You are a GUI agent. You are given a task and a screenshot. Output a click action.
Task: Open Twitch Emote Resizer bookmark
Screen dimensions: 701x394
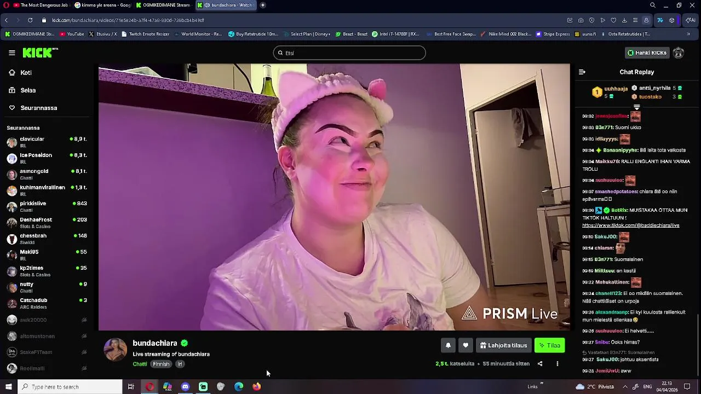pyautogui.click(x=145, y=34)
